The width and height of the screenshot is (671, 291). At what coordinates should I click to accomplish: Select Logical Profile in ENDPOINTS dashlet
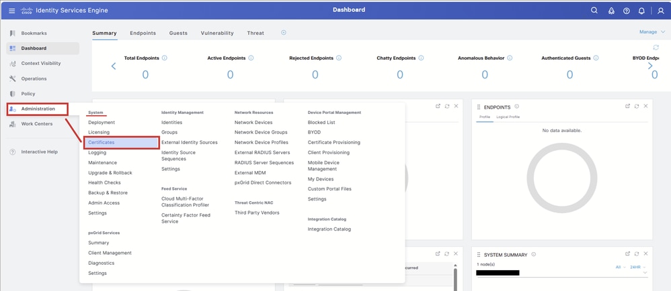[x=508, y=117]
